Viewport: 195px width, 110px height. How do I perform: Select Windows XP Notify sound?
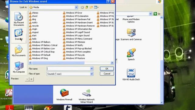73,45
